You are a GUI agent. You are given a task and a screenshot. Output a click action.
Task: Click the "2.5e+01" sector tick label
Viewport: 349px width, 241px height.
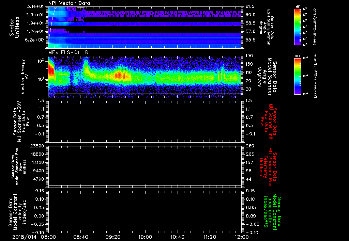[x=35, y=15]
